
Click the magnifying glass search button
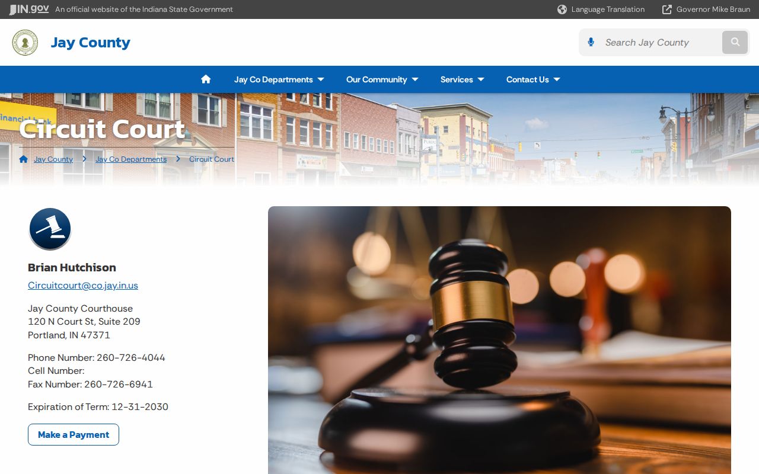coord(735,42)
